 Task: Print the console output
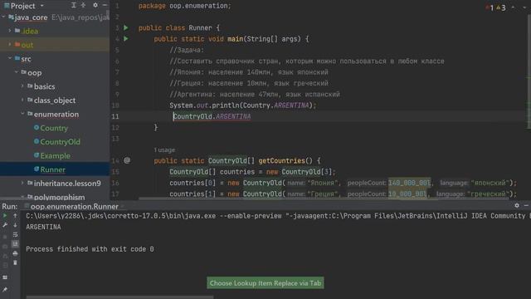[x=15, y=253]
